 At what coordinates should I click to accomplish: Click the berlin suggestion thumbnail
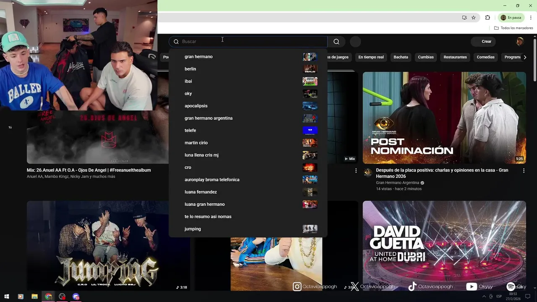click(310, 69)
